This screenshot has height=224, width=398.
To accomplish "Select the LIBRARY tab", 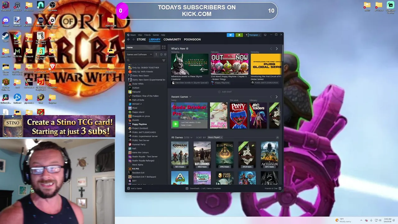I will click(155, 40).
